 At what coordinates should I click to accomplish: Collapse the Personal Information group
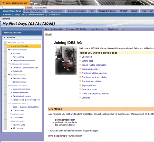coord(9,50)
